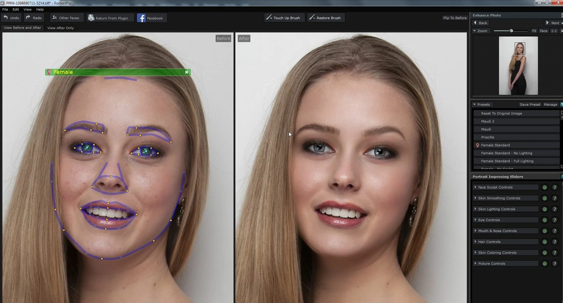
Task: Click the Next arrow in Enhance Photo
Action: click(547, 23)
